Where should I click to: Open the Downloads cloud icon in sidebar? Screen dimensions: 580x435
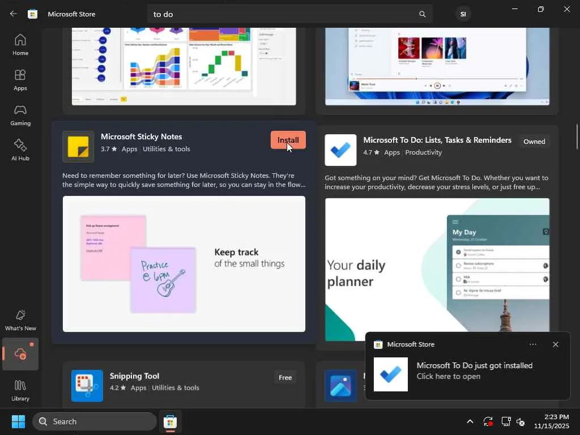click(20, 354)
